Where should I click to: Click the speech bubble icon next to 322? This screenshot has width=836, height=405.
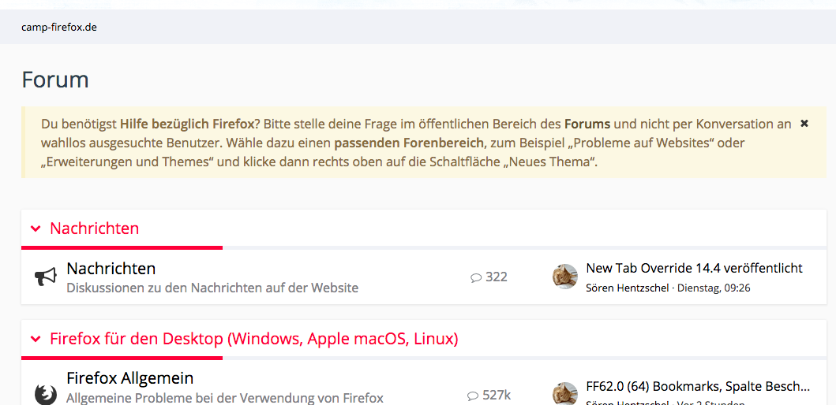(x=476, y=277)
